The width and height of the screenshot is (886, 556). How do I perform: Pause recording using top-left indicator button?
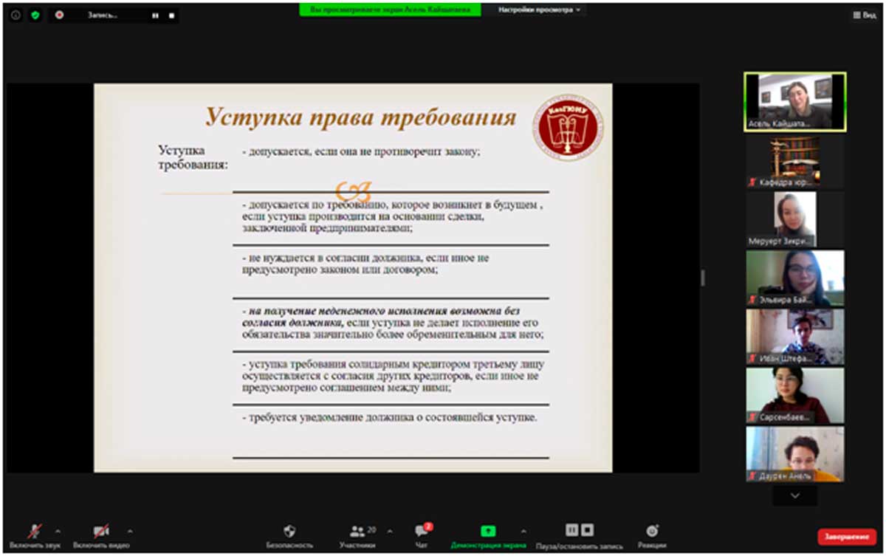[155, 15]
